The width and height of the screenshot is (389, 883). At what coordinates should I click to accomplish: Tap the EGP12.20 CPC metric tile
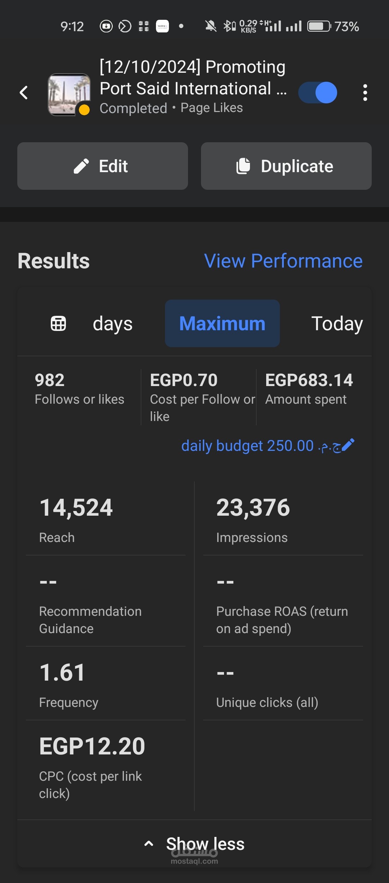106,766
